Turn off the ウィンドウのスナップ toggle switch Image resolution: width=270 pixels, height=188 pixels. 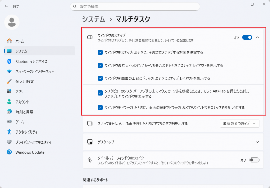pos(247,37)
